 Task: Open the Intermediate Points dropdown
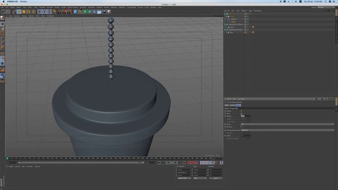click(287, 130)
